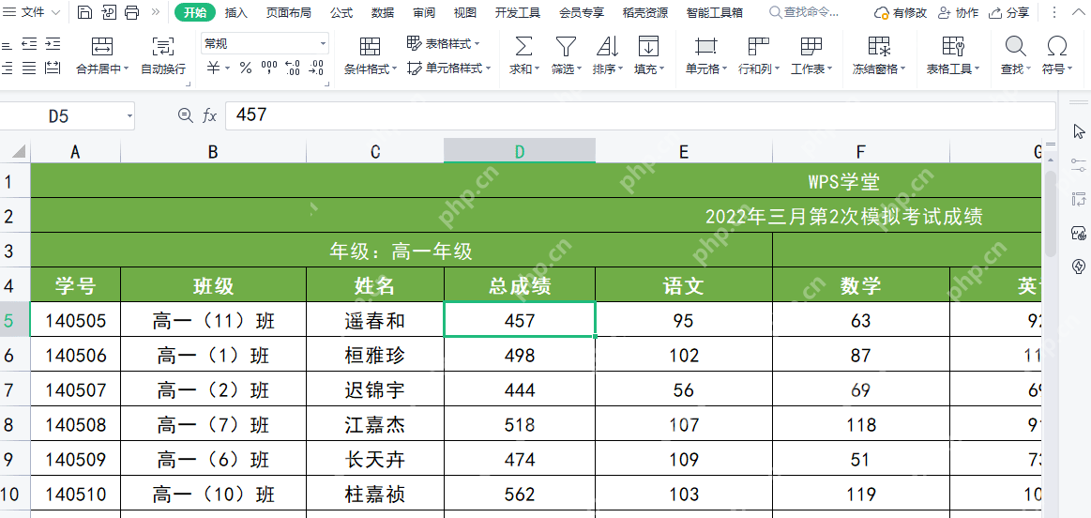Click the 表格工具 table tools icon
This screenshot has height=518, width=1091.
(x=952, y=47)
